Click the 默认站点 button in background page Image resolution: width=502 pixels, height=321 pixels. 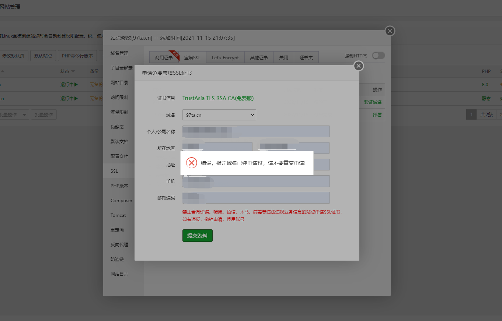tap(43, 56)
